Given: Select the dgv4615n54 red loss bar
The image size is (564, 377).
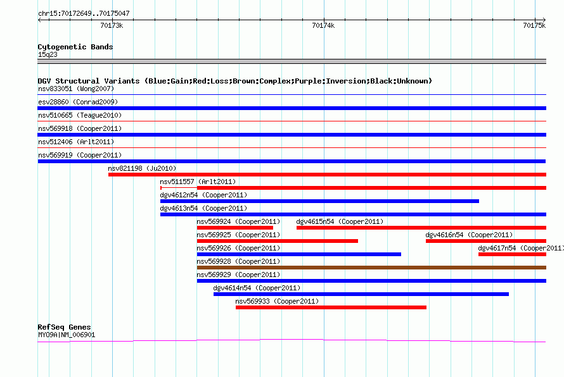Looking at the screenshot, I should [421, 228].
